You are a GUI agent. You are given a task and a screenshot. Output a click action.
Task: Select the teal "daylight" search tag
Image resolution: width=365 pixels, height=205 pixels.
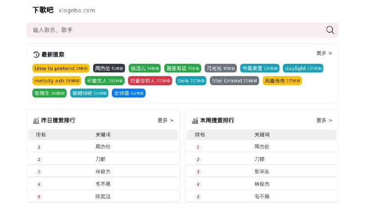point(302,68)
